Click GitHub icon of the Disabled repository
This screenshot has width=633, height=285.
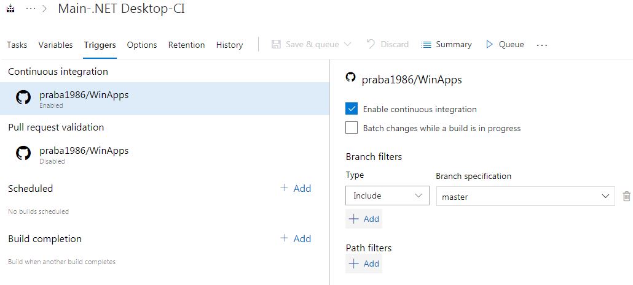(23, 153)
